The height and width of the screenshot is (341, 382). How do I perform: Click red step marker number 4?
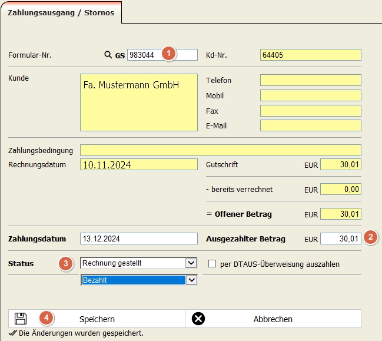click(46, 318)
